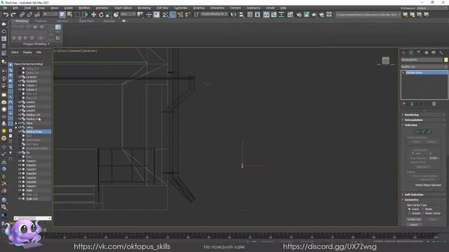The width and height of the screenshot is (449, 252).
Task: Open the Modifiers menu
Action: pyautogui.click(x=84, y=8)
